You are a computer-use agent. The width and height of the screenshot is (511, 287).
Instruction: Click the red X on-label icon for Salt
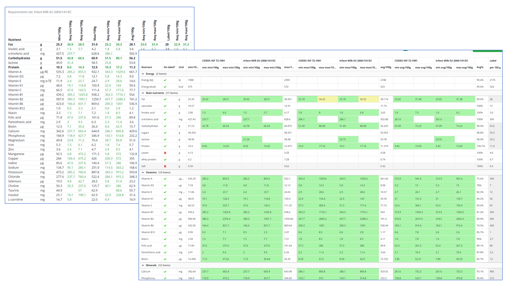click(x=165, y=166)
